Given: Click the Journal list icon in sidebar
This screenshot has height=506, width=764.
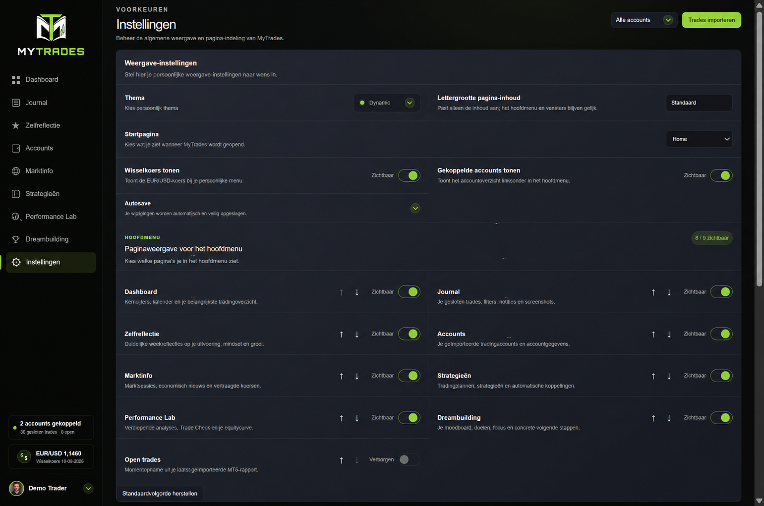Looking at the screenshot, I should 16,103.
